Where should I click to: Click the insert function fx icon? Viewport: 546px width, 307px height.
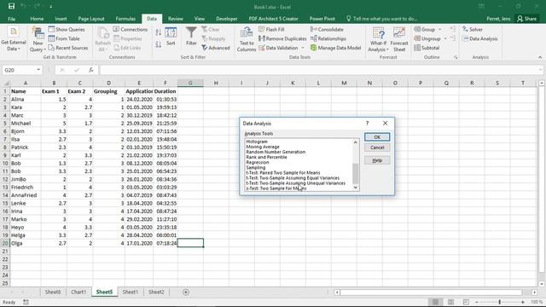(91, 70)
